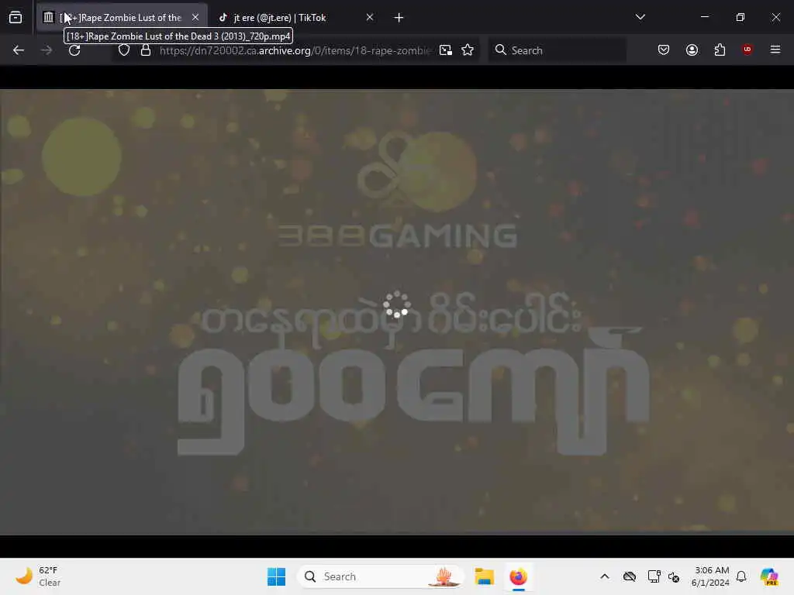Show hidden system tray icons
The image size is (794, 595).
tap(605, 576)
